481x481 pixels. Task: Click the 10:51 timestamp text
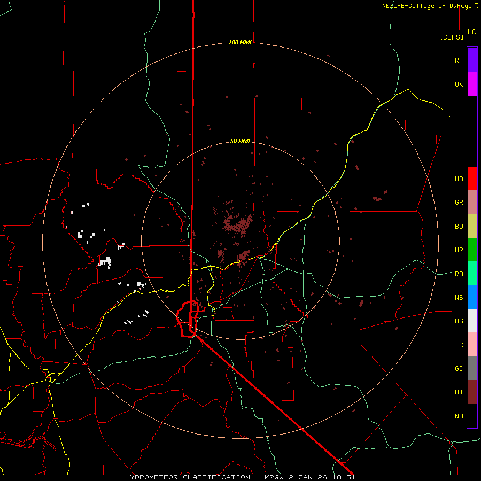pyautogui.click(x=345, y=477)
